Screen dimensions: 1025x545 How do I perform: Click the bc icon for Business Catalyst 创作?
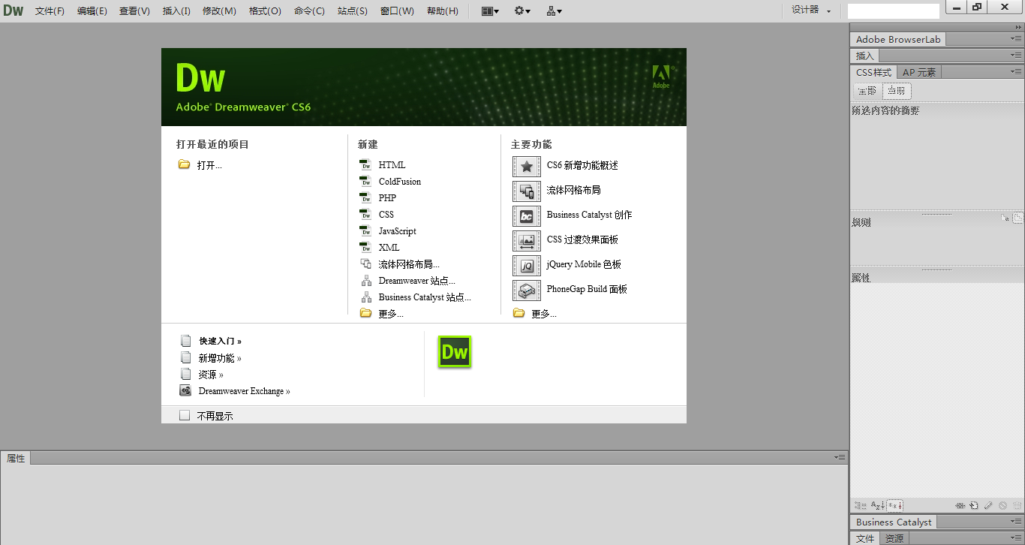click(527, 216)
